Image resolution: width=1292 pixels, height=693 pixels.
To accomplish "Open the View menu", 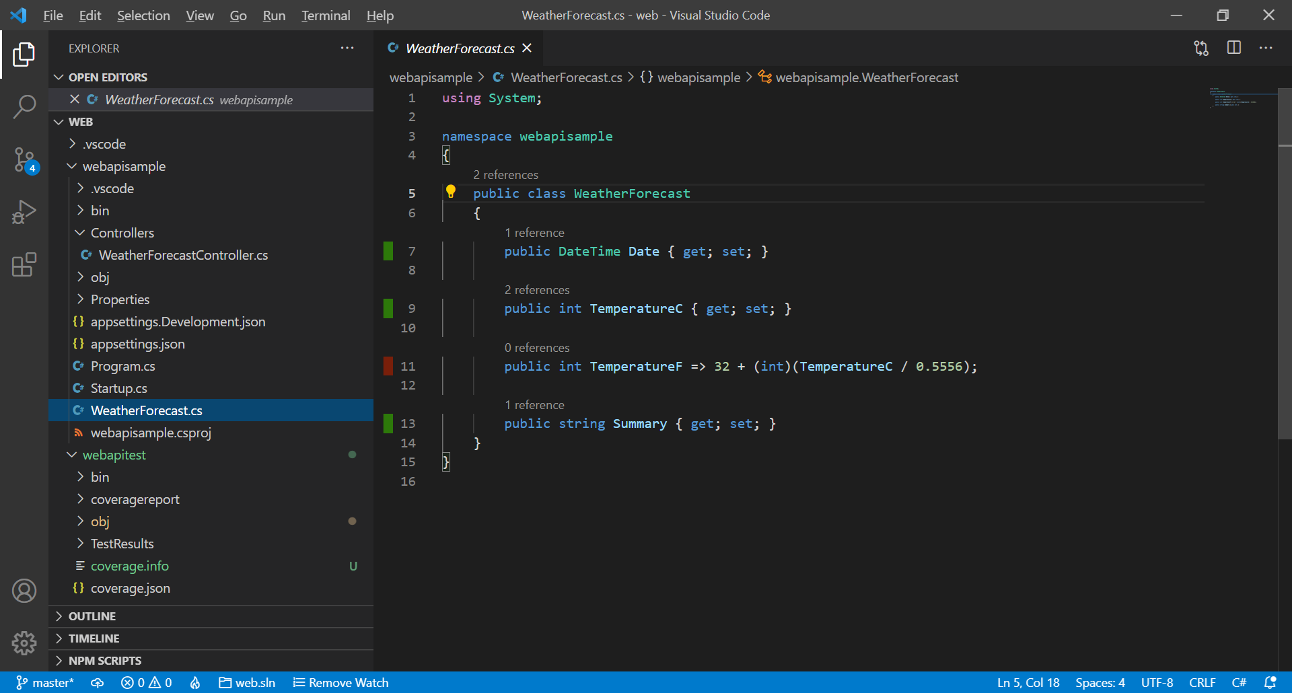I will tap(200, 15).
